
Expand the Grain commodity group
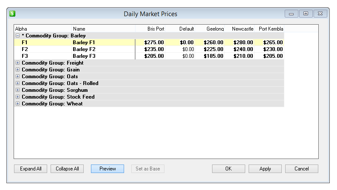(17, 70)
